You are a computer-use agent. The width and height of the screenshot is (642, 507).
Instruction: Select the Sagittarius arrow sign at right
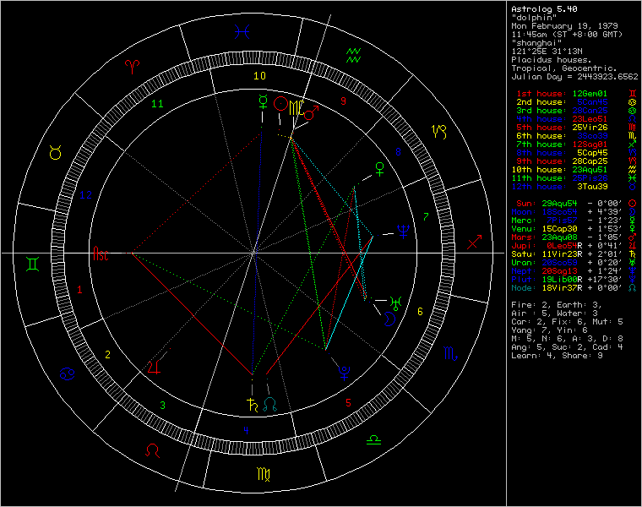click(474, 242)
